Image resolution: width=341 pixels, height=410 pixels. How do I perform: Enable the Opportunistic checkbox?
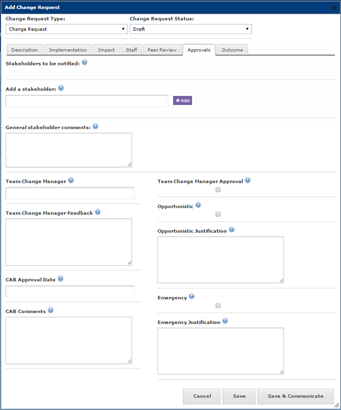[218, 214]
